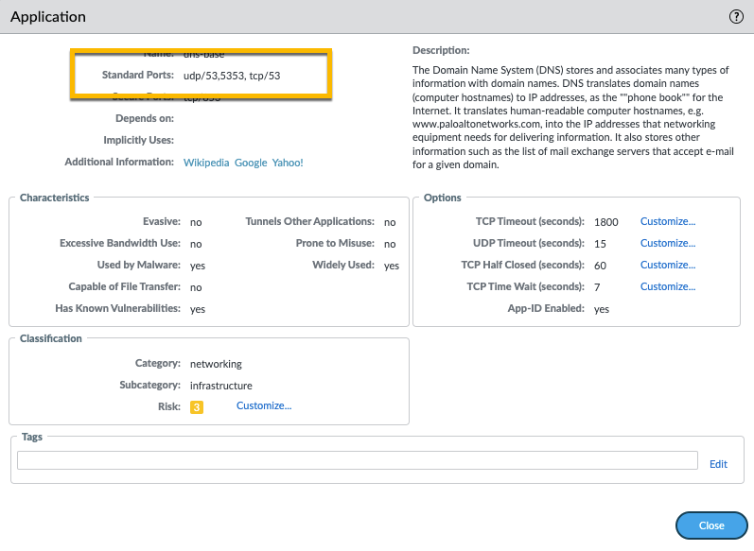Screen dimensions: 754x551
Task: Click the Tunnels Other Applications no value
Action: (x=390, y=222)
